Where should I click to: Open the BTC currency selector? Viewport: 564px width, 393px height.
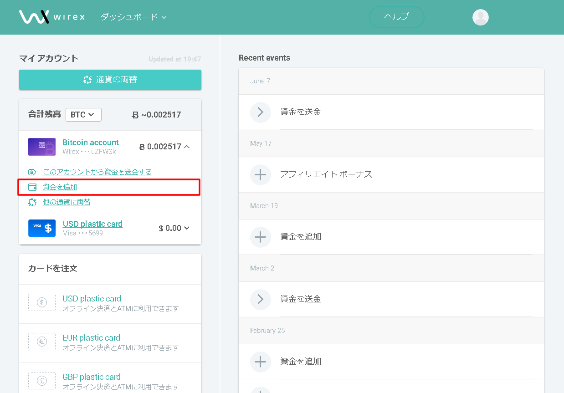(x=83, y=115)
